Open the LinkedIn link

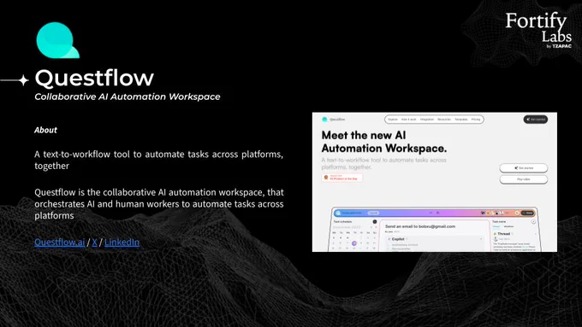pos(122,242)
